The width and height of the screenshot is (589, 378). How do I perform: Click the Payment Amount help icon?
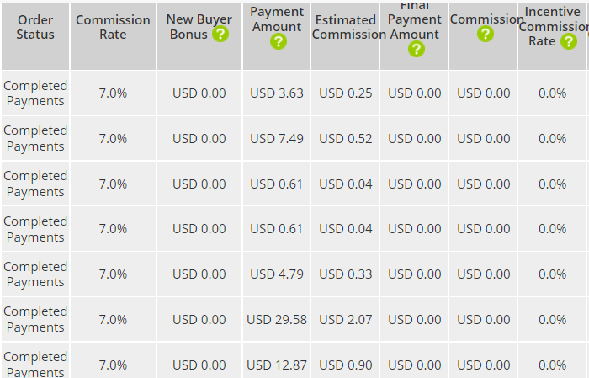(278, 41)
